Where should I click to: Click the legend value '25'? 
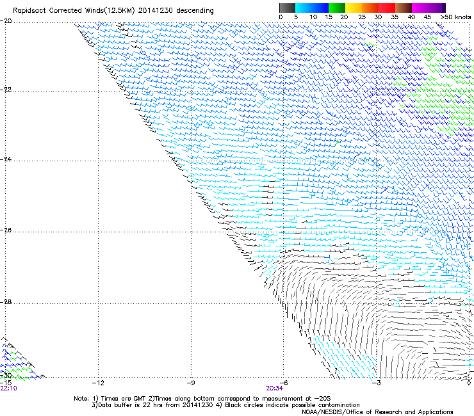tap(362, 17)
